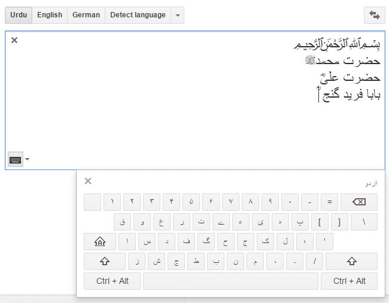Click the backslash key
The width and height of the screenshot is (389, 303).
tap(364, 222)
